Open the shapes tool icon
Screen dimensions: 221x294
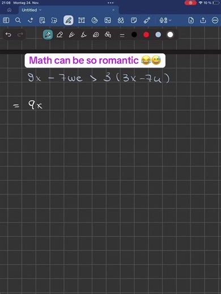(95, 20)
